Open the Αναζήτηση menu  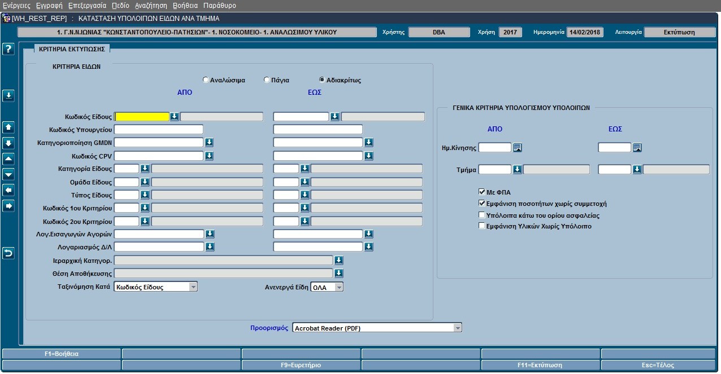coord(151,6)
